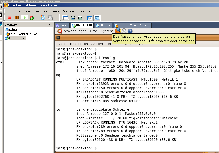Open the System menu in Ubuntu panel
This screenshot has height=153, width=219.
click(x=107, y=31)
